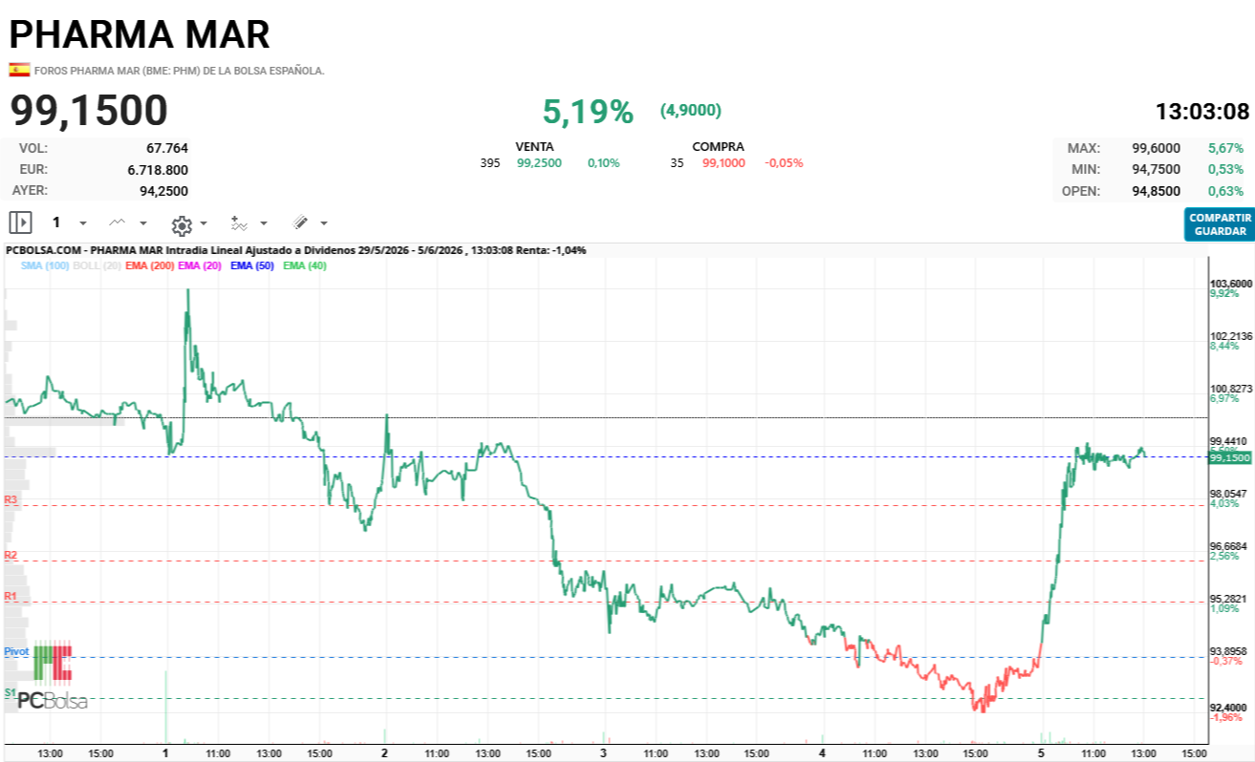The width and height of the screenshot is (1255, 762).
Task: Click day 3 on the time axis
Action: point(603,753)
